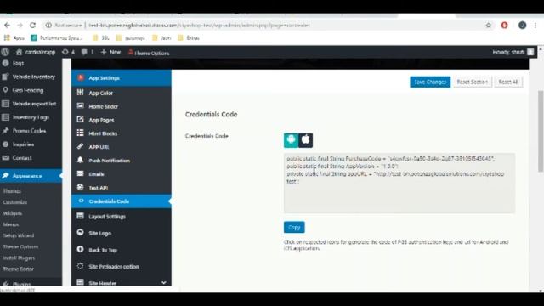Screen dimensions: 544x306
Task: Open the cardealerapp site link
Action: click(36, 52)
